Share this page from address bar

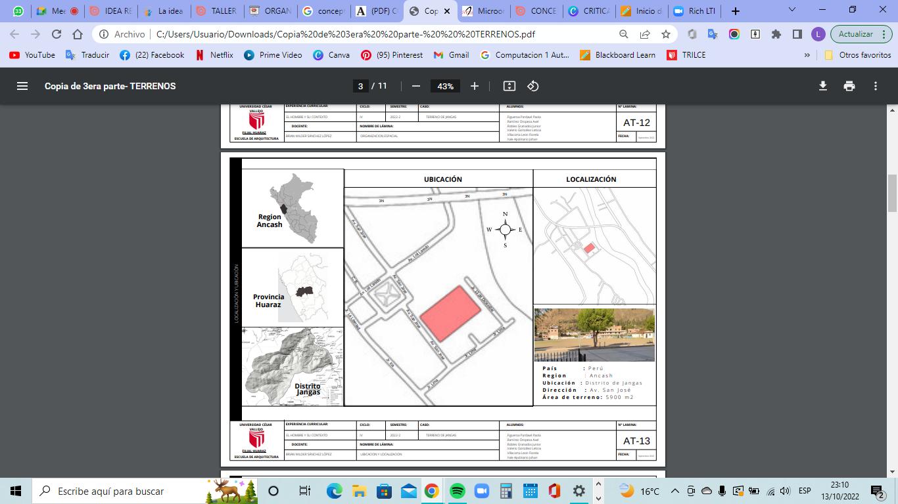[x=645, y=34]
